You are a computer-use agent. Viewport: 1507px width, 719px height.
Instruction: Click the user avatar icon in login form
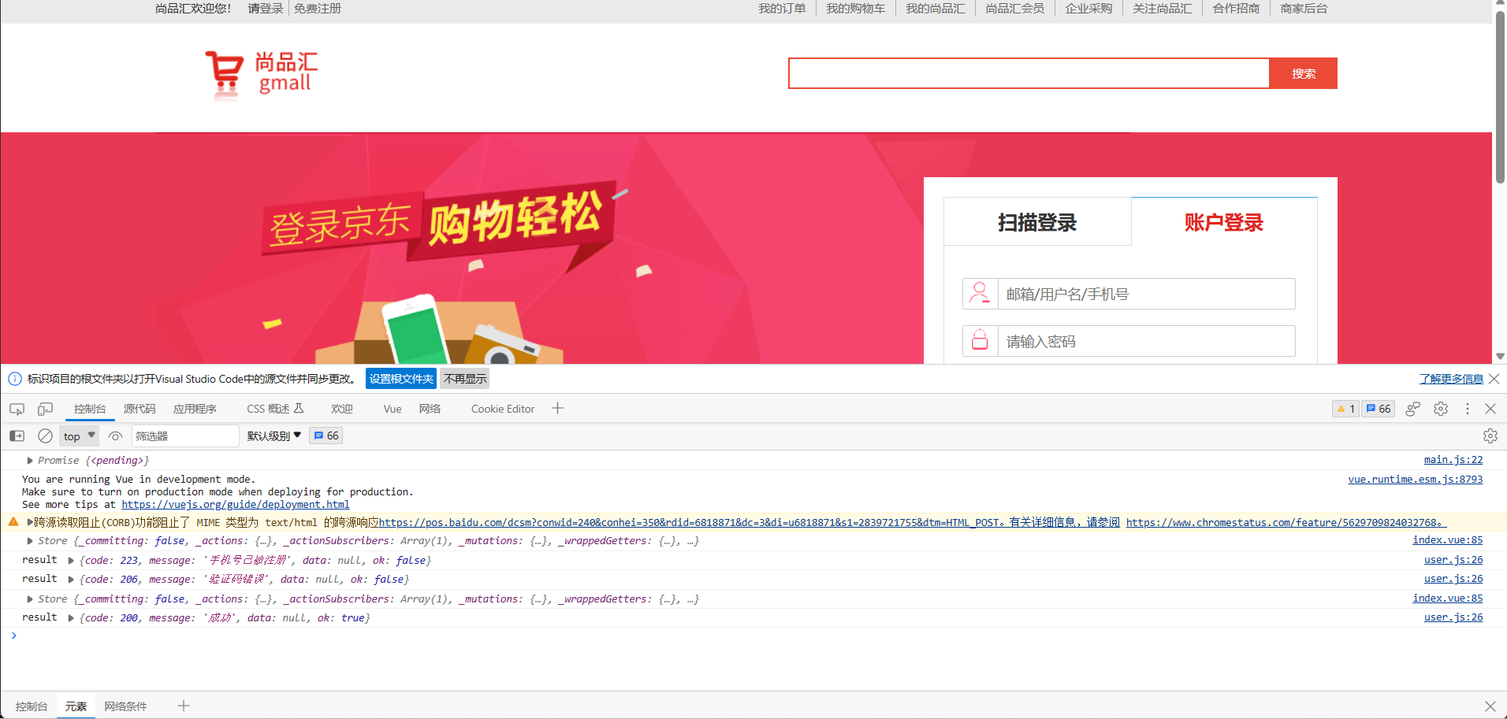(x=980, y=294)
